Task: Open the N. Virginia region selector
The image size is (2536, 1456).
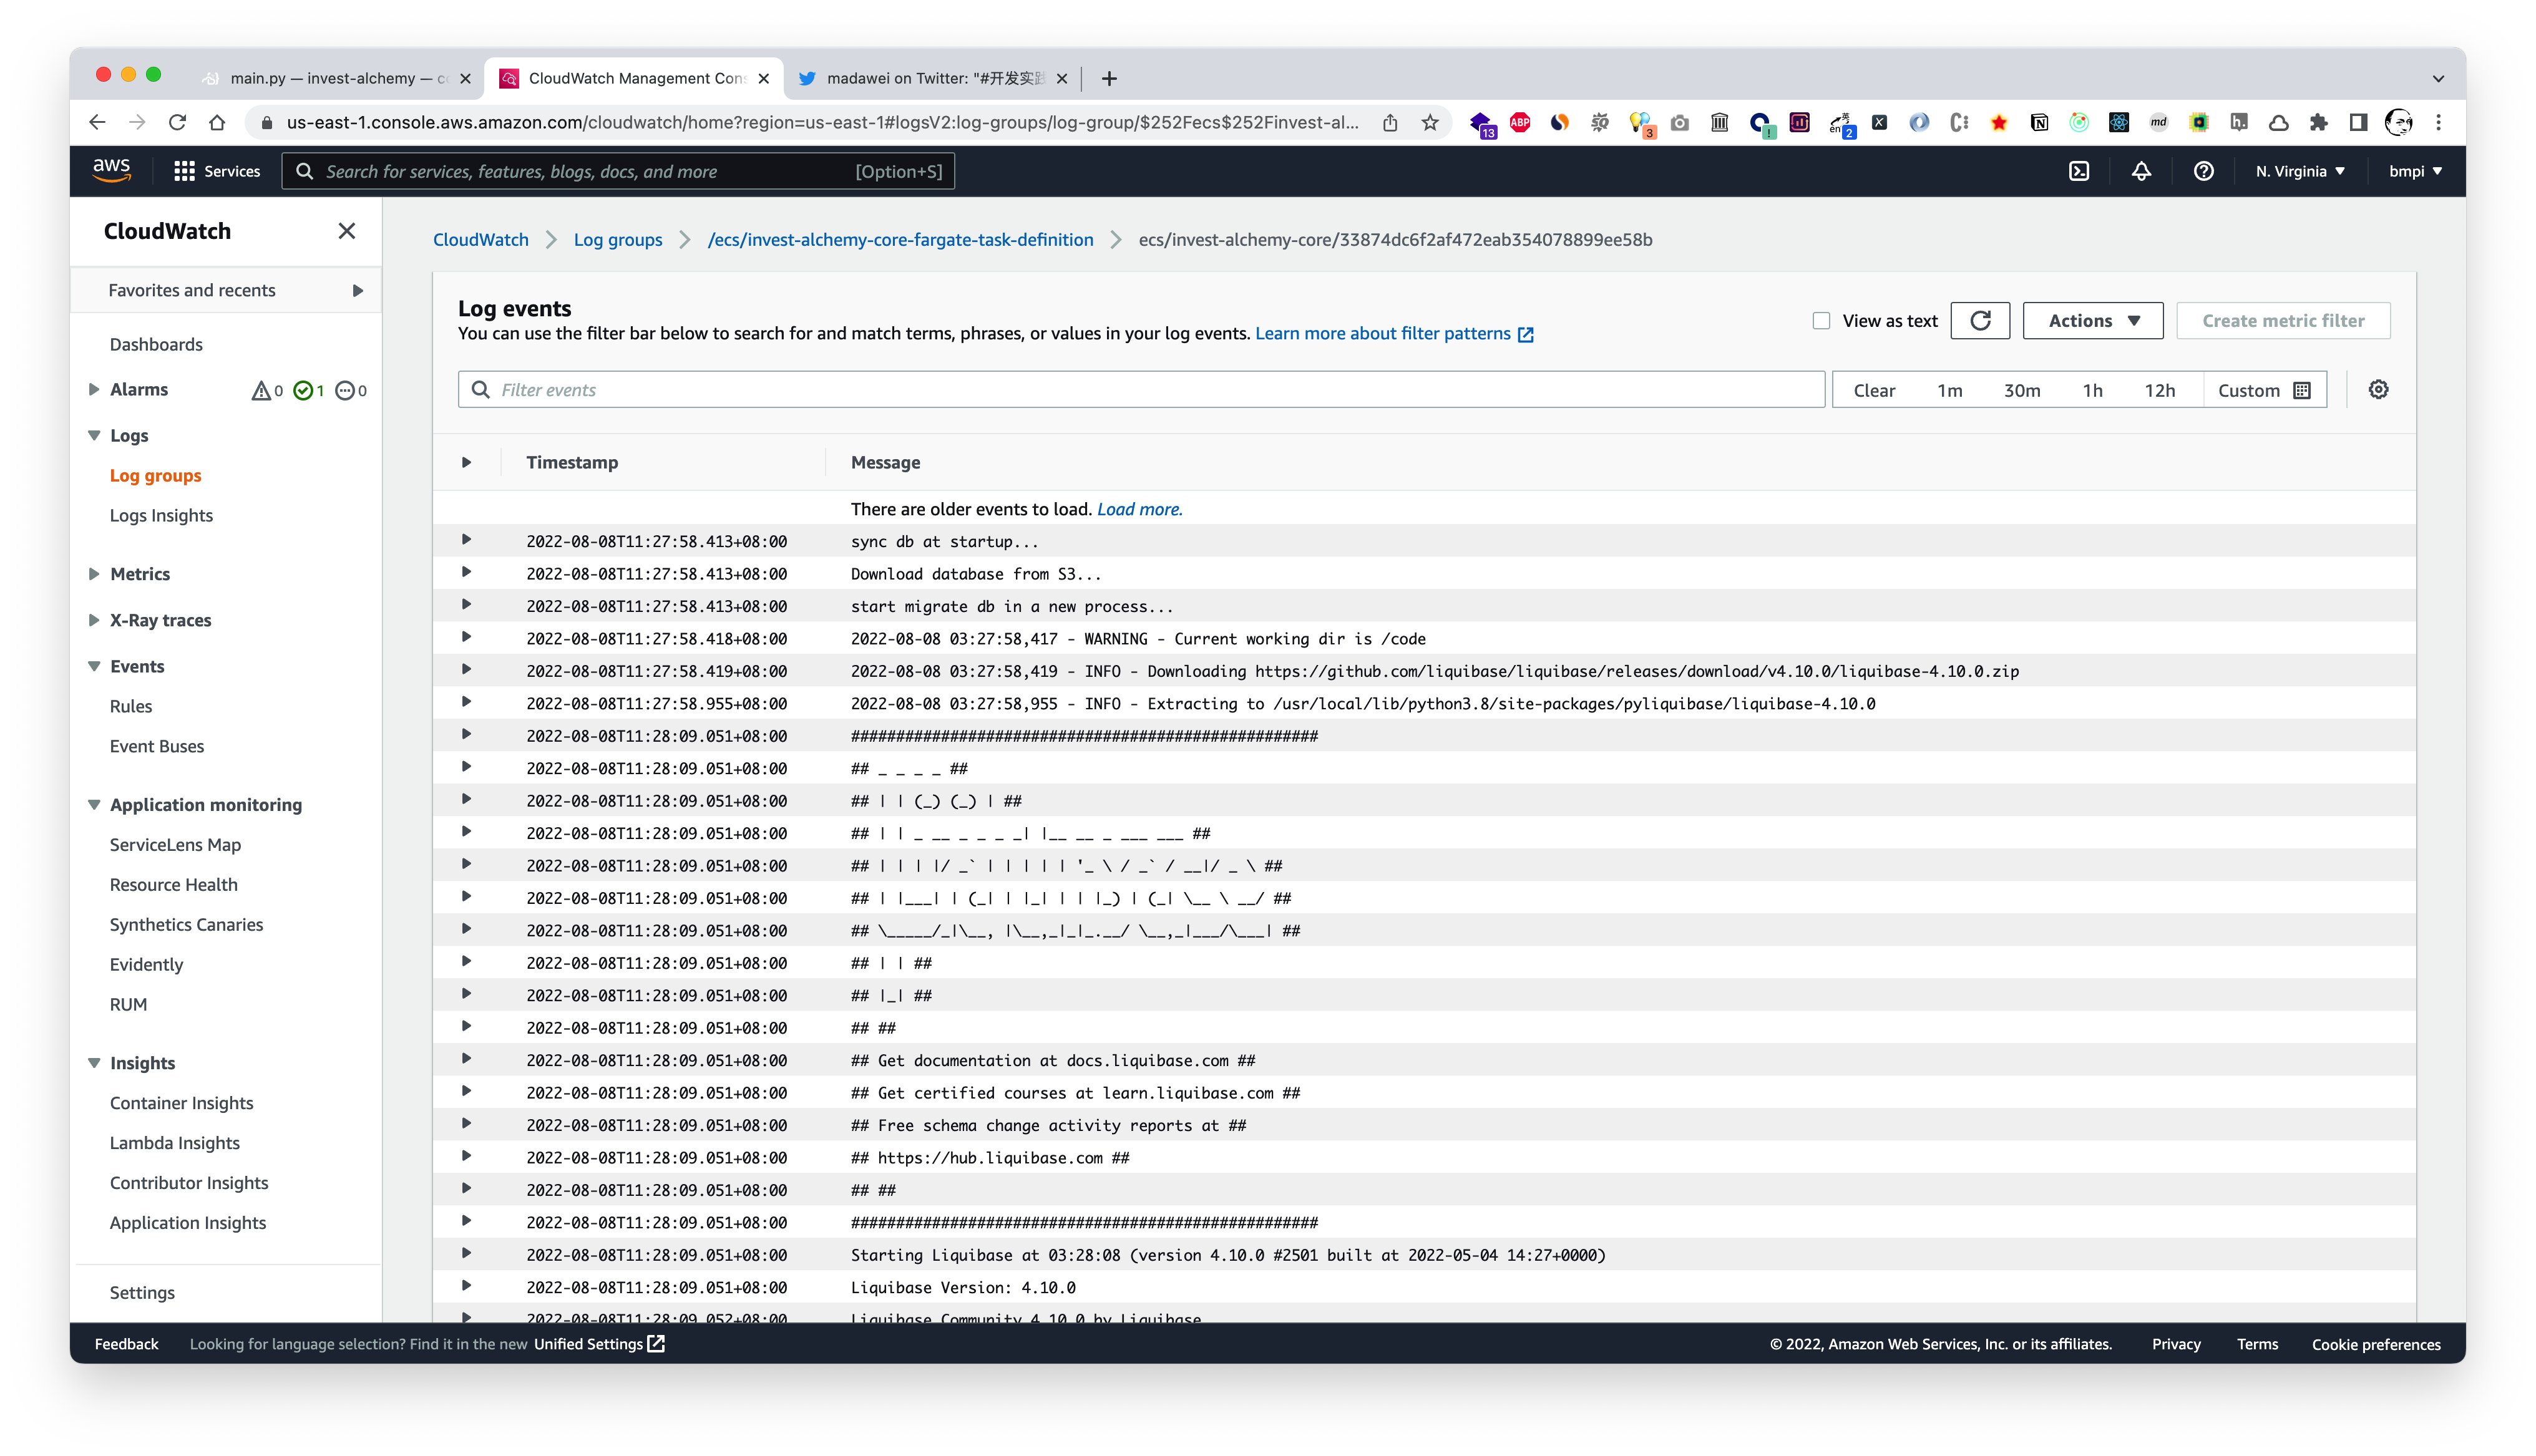Action: coord(2300,171)
